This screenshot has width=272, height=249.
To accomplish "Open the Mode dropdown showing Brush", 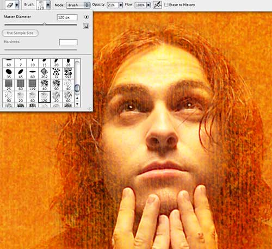I will click(78, 5).
